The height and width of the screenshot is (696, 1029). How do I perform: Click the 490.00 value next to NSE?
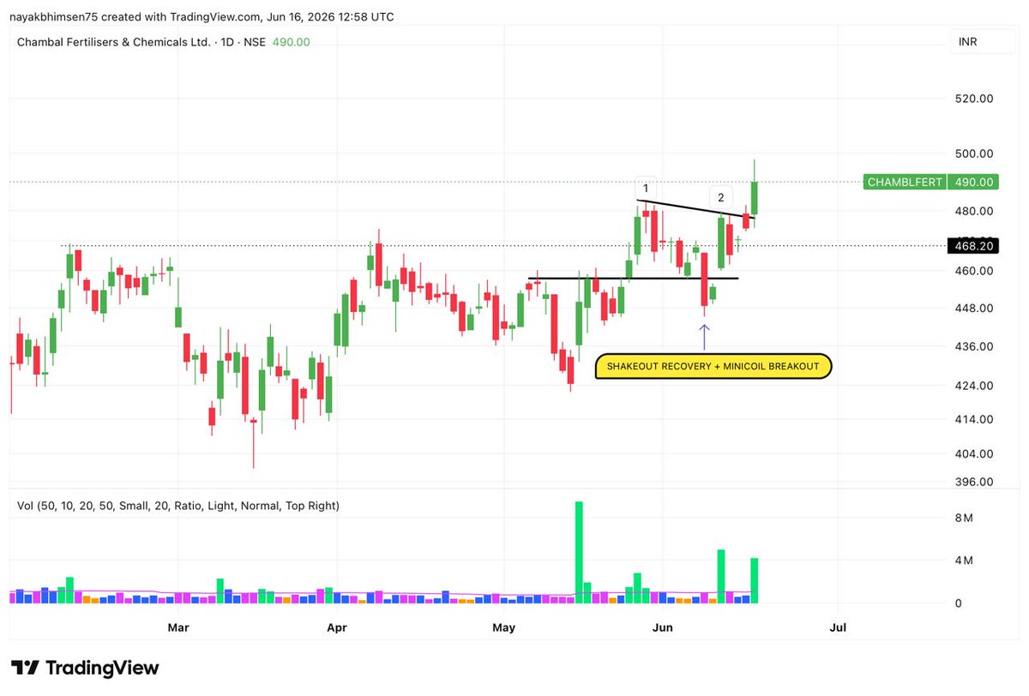coord(292,42)
